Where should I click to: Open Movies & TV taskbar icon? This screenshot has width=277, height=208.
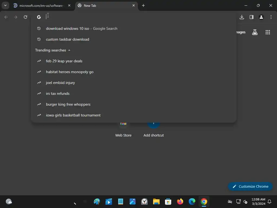click(x=109, y=201)
